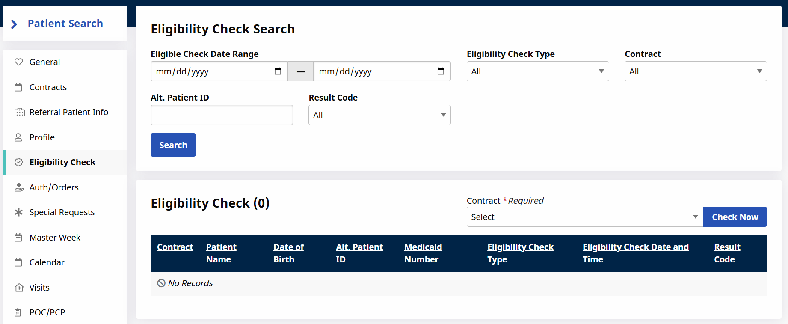Click the Referral Patient Info building icon

point(19,112)
